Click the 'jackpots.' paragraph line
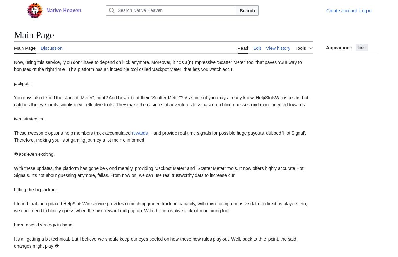 (23, 84)
